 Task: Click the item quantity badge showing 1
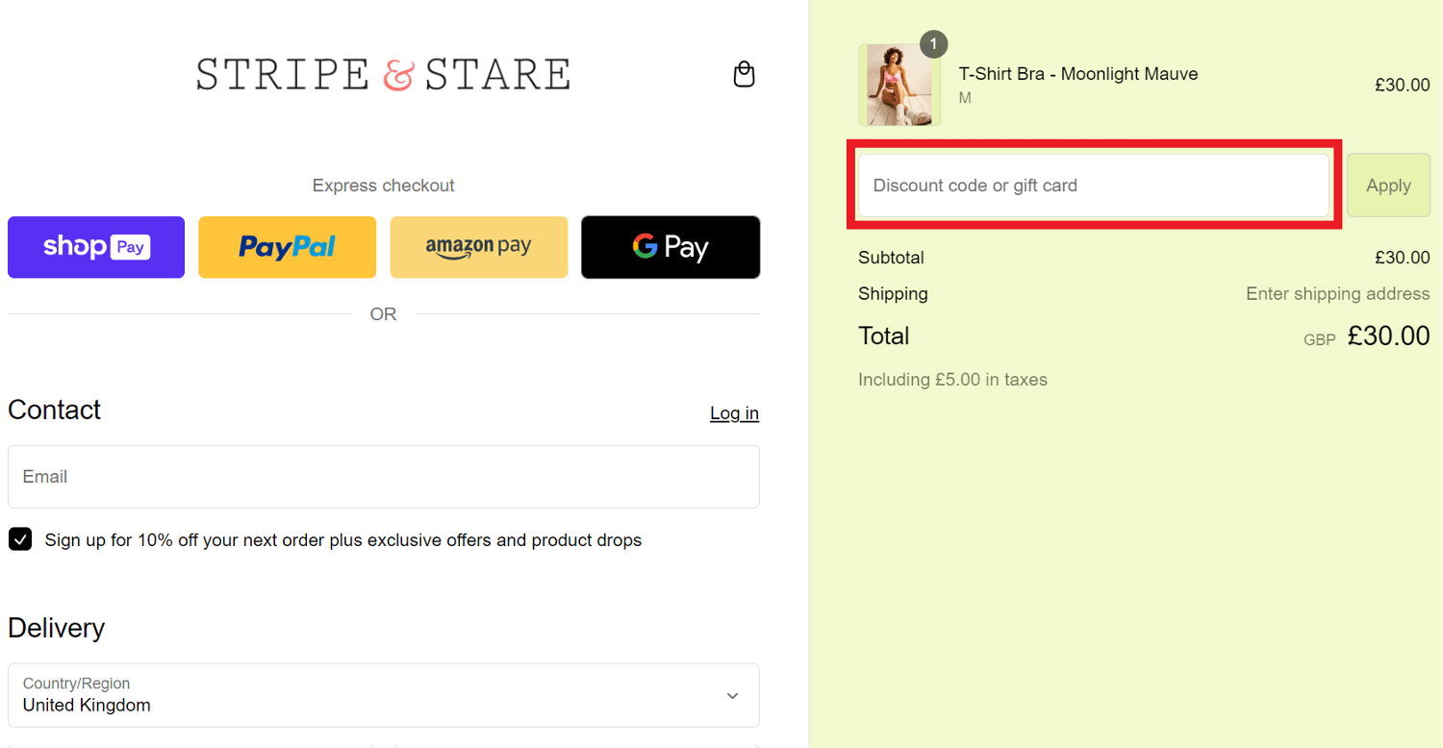click(933, 44)
